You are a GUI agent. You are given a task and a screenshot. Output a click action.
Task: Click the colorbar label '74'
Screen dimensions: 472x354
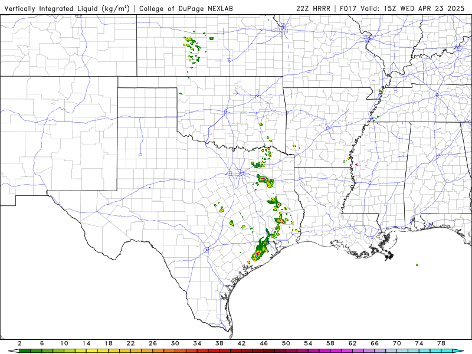[x=419, y=343]
